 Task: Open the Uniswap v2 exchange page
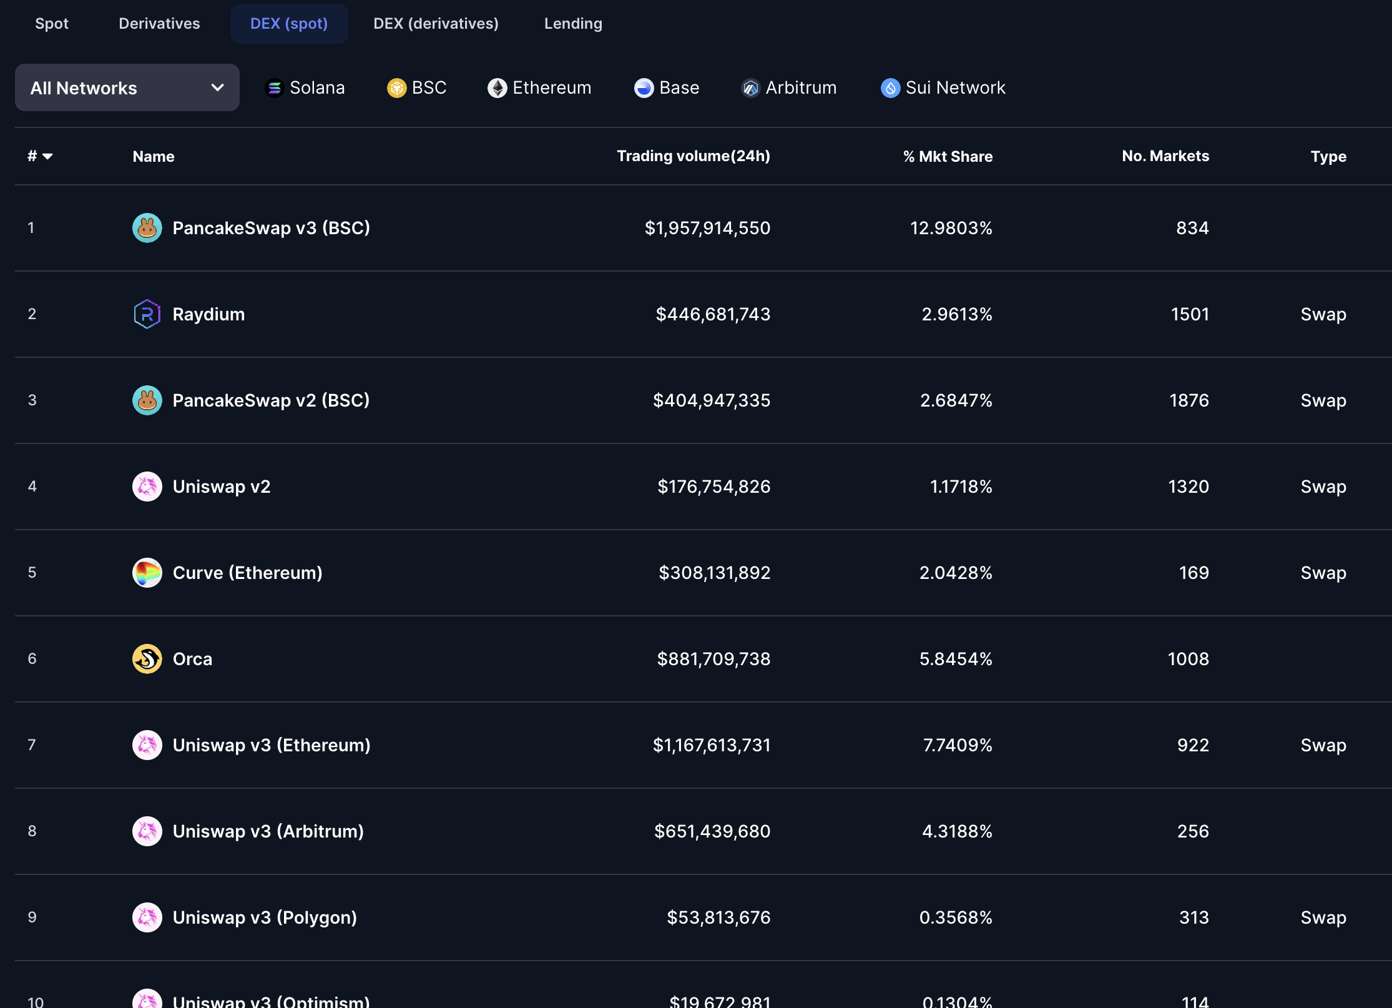(222, 487)
